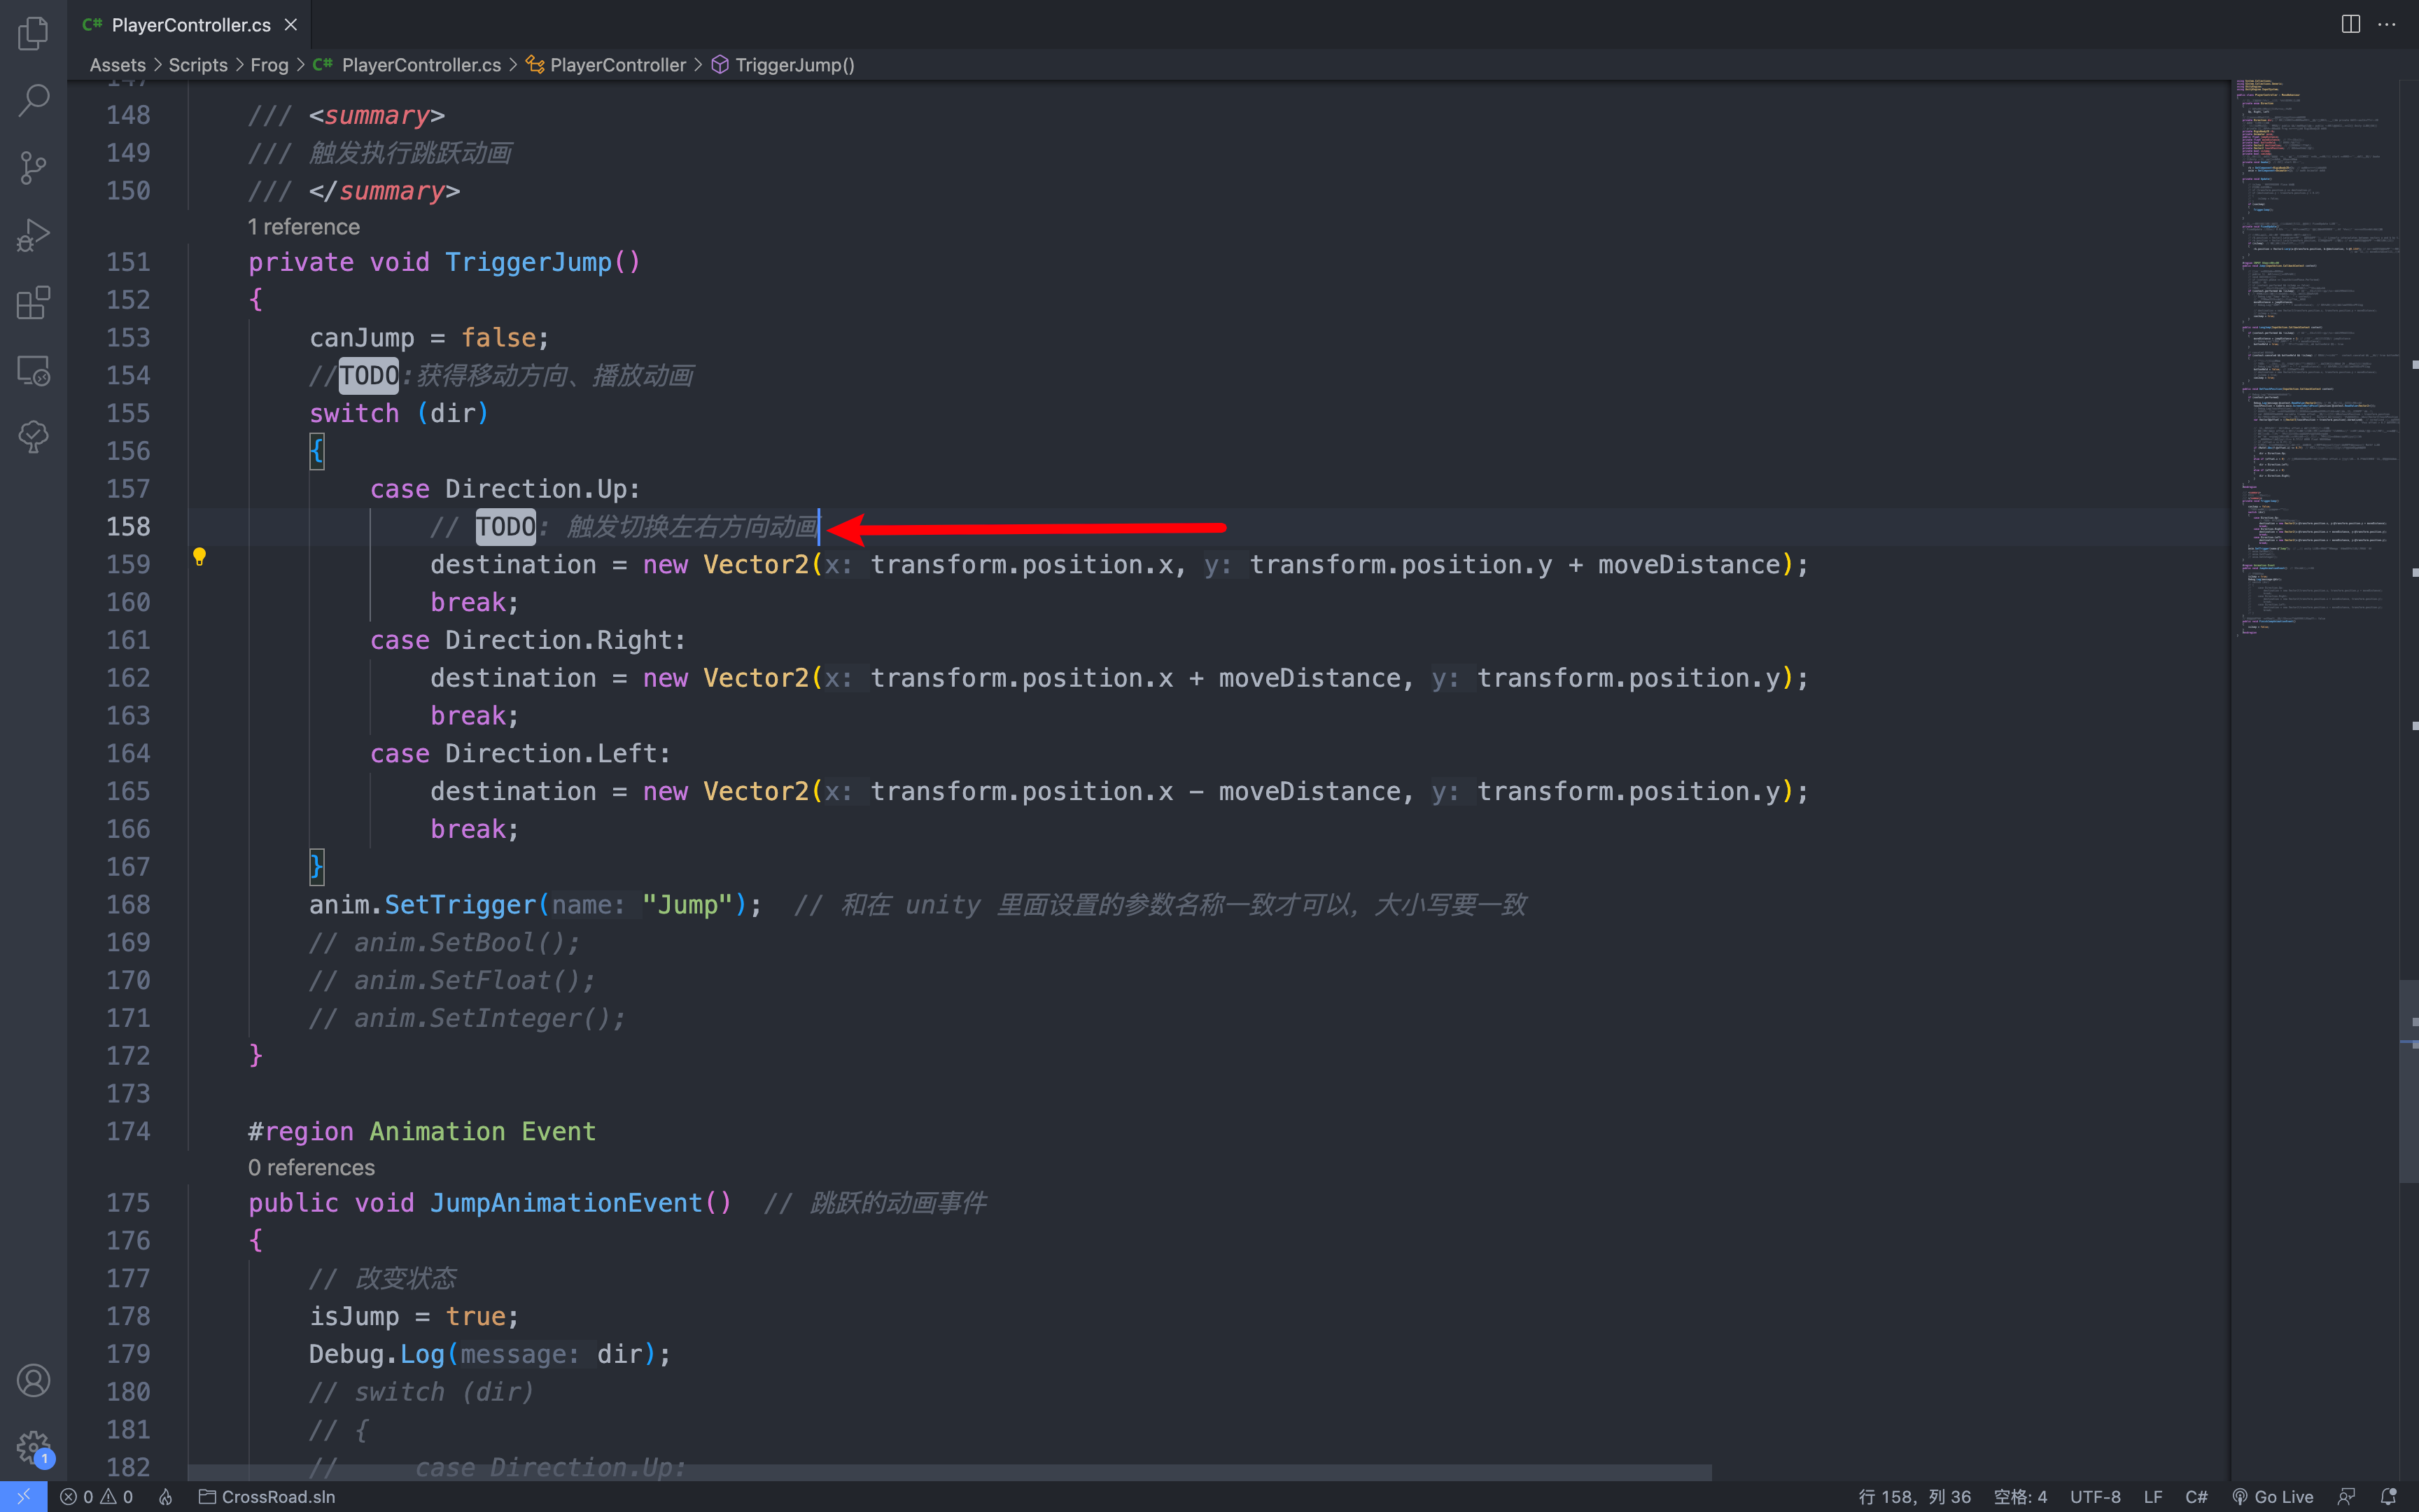The image size is (2419, 1512).
Task: Open notifications bell in status bar
Action: (2389, 1497)
